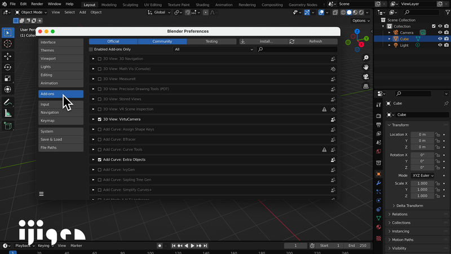This screenshot has width=451, height=254.
Task: Expand the 3D View: Stored Views add-on
Action: [x=93, y=99]
